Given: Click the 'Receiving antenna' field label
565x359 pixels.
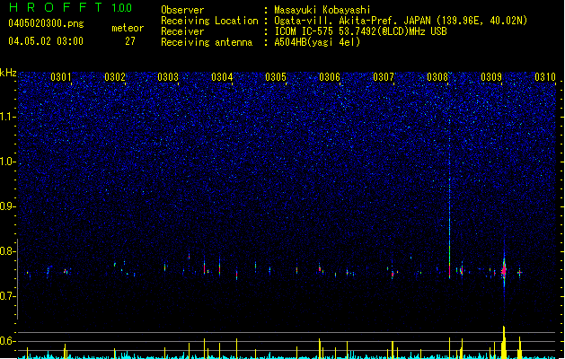Looking at the screenshot, I should click(207, 42).
